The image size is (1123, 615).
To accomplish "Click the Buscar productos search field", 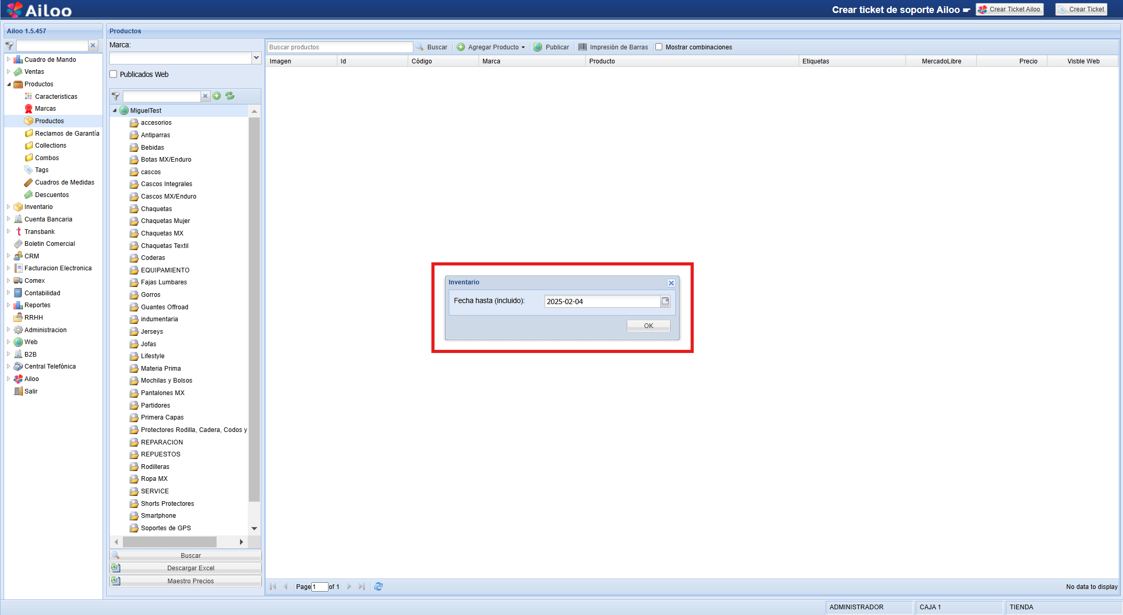I will point(339,47).
